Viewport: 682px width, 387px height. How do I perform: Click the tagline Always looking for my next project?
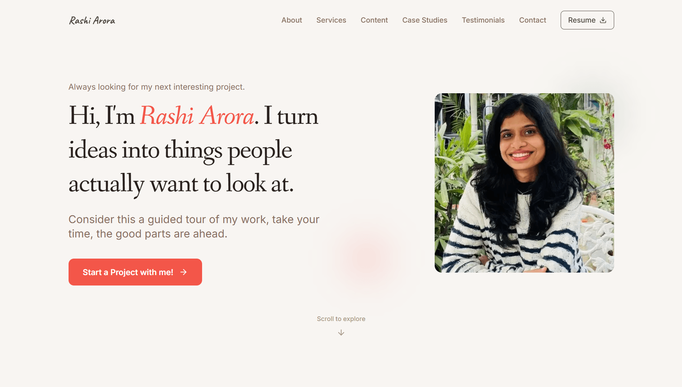(x=157, y=87)
